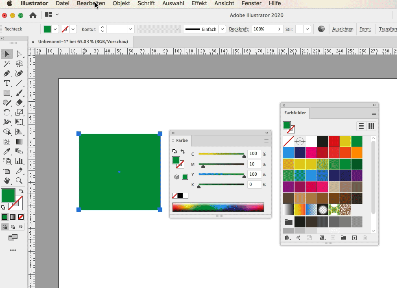Choose the Magic Wand tool
The width and height of the screenshot is (397, 288).
tap(7, 64)
